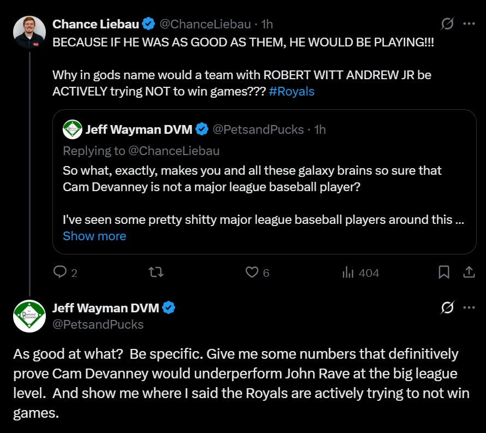The height and width of the screenshot is (433, 486).
Task: Open Chance Liebau display name link
Action: [x=95, y=24]
